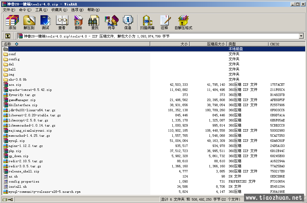Click the del folder icon
This screenshot has width=307, height=203.
point(6,64)
